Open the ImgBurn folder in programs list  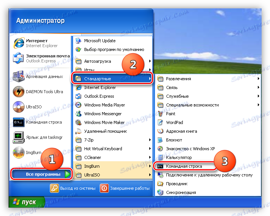pos(113,166)
